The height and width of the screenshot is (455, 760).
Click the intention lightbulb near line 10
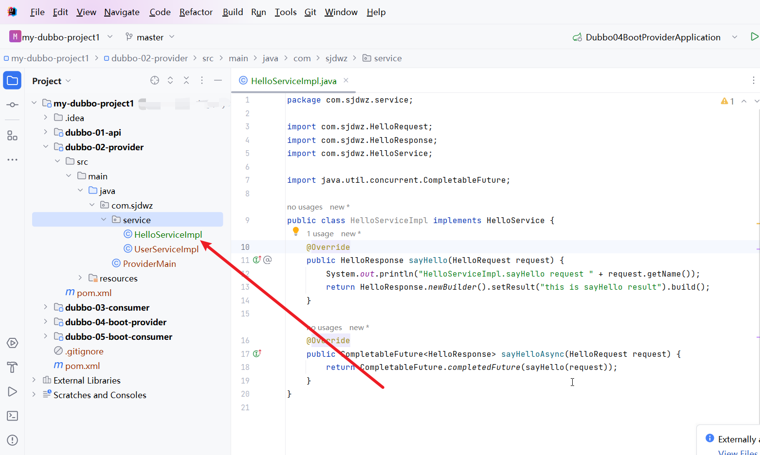pos(295,231)
